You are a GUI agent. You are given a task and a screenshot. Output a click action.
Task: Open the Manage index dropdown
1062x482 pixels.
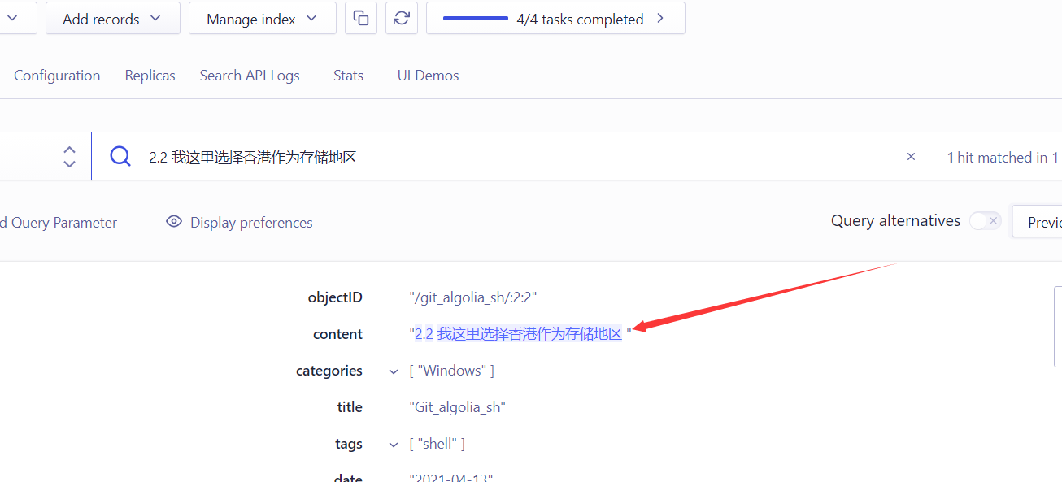[x=262, y=19]
